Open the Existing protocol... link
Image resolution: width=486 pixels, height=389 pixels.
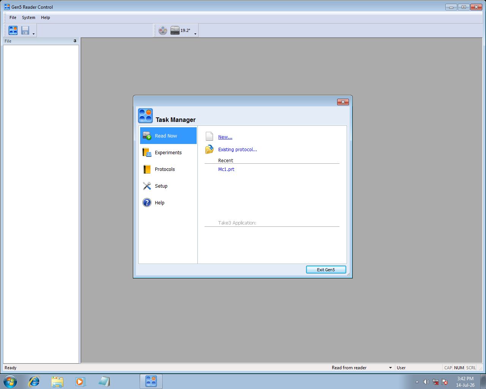click(238, 150)
